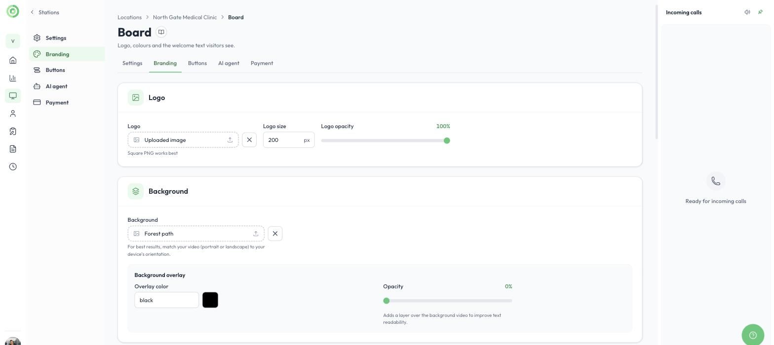
Task: Click the phone icon in the calls panel
Action: pos(716,181)
